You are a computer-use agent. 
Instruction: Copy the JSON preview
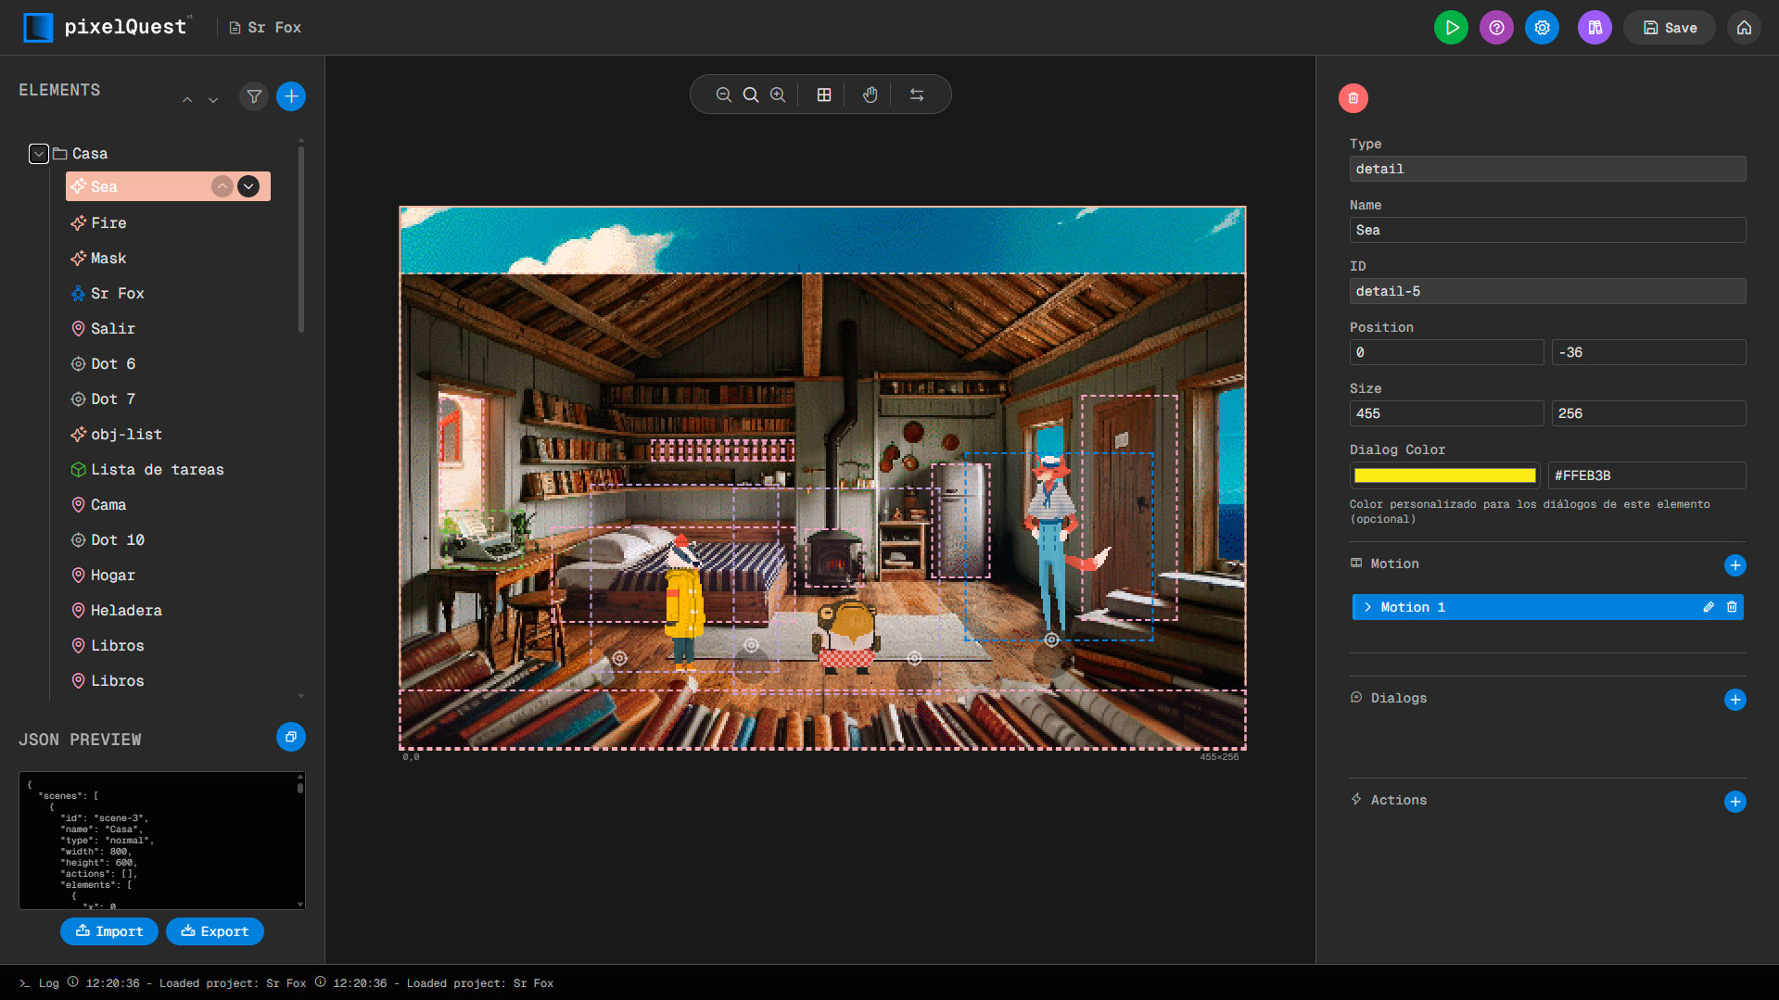point(291,737)
